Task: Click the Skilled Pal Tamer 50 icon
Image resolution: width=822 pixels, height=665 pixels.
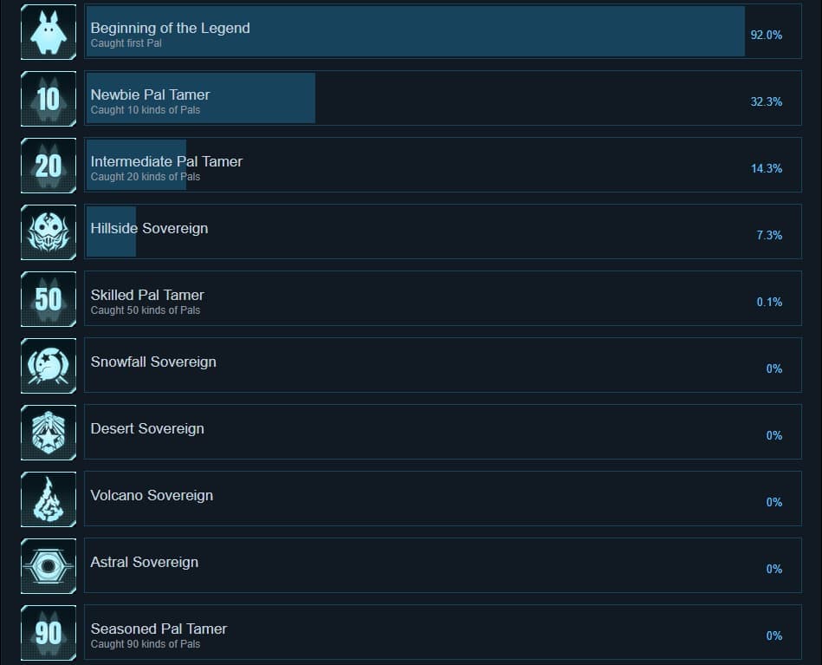Action: [49, 299]
